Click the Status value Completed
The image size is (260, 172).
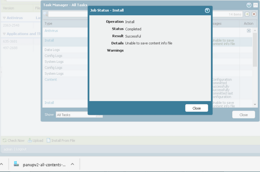pyautogui.click(x=133, y=29)
